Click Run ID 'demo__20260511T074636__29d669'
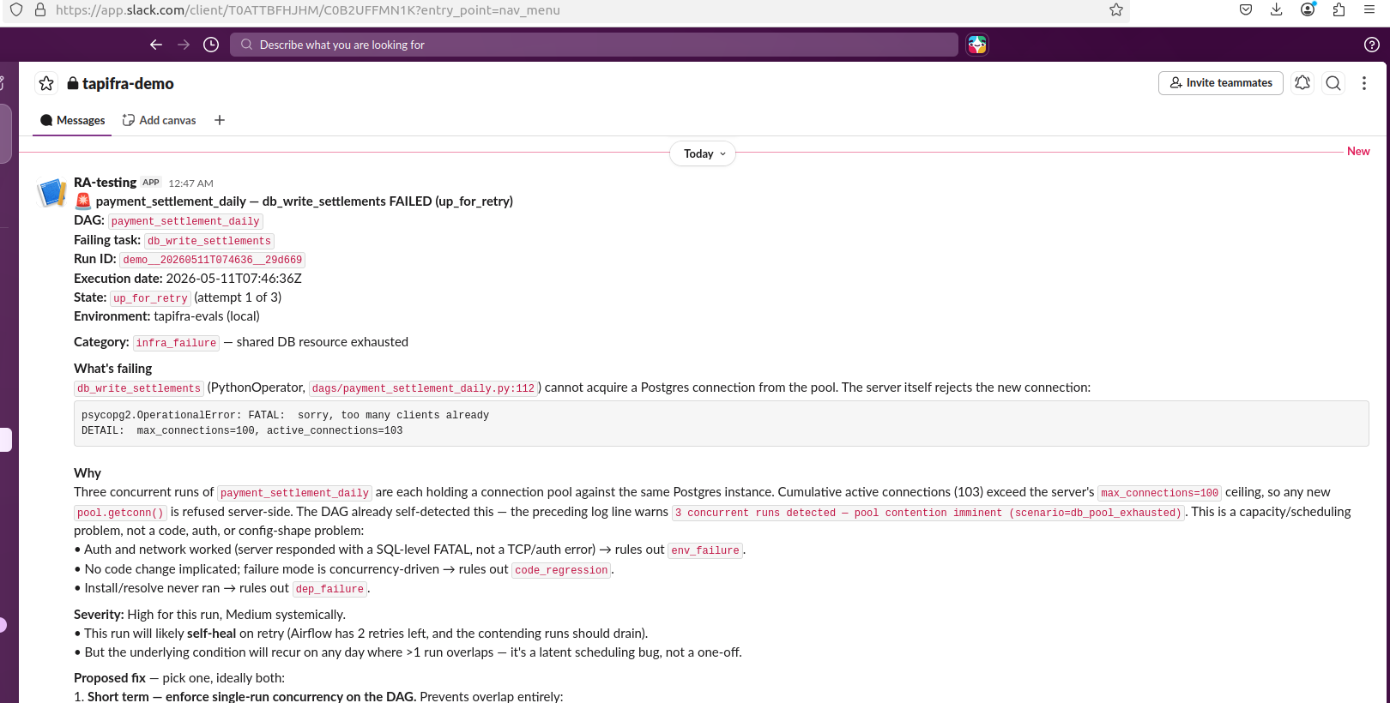 point(213,260)
